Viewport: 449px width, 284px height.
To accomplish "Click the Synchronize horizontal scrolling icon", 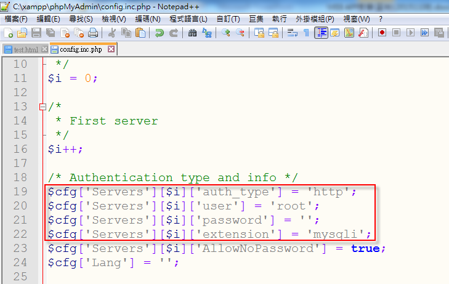I will (273, 33).
